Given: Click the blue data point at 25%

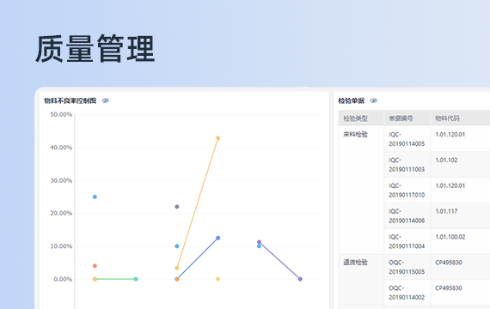Looking at the screenshot, I should pos(95,197).
